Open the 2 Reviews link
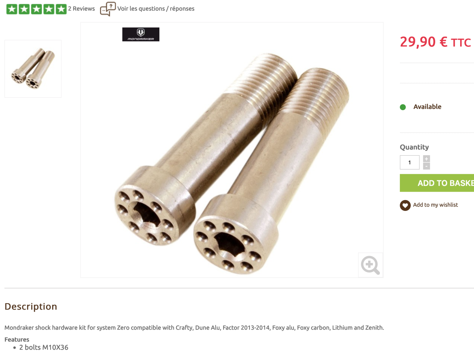Image resolution: width=474 pixels, height=351 pixels. (x=81, y=9)
